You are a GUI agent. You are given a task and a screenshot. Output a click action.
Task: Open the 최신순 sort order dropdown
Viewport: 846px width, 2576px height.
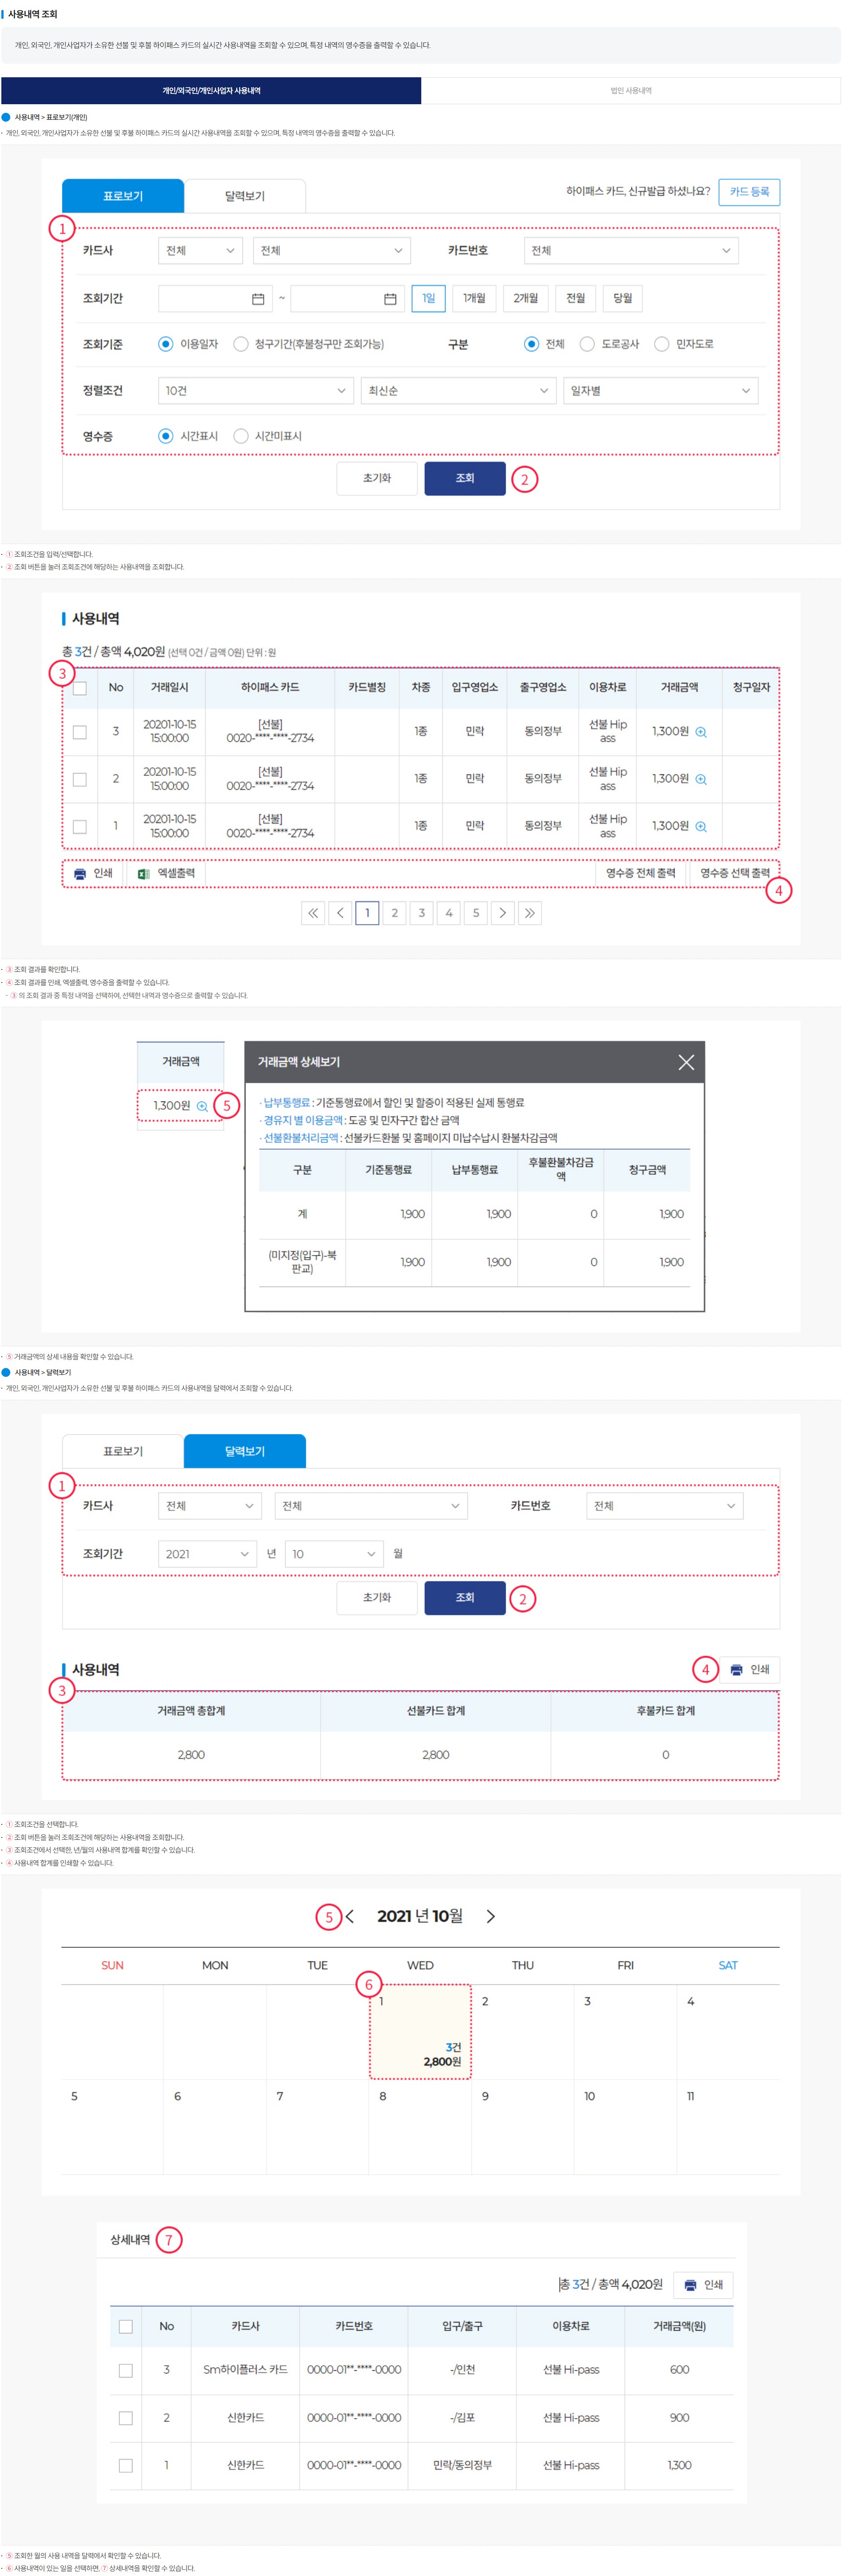[458, 390]
